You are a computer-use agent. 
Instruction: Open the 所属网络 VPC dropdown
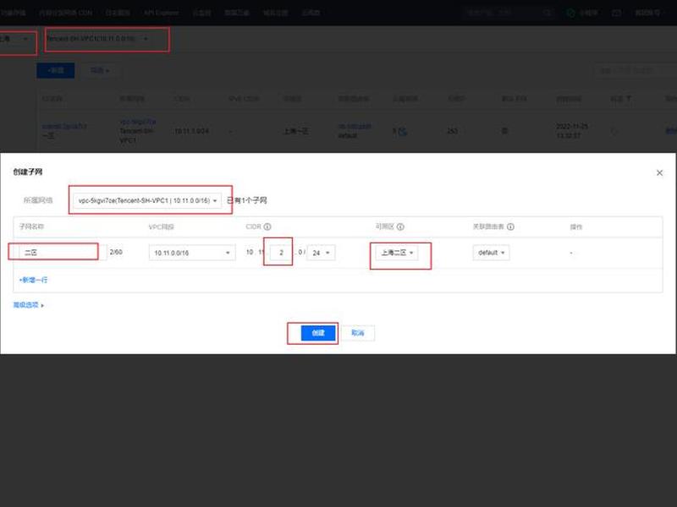(147, 200)
